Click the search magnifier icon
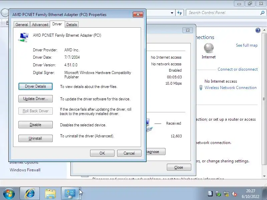This screenshot has width=267, height=200. 262,13
